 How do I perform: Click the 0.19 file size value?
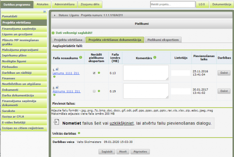[x=113, y=91]
